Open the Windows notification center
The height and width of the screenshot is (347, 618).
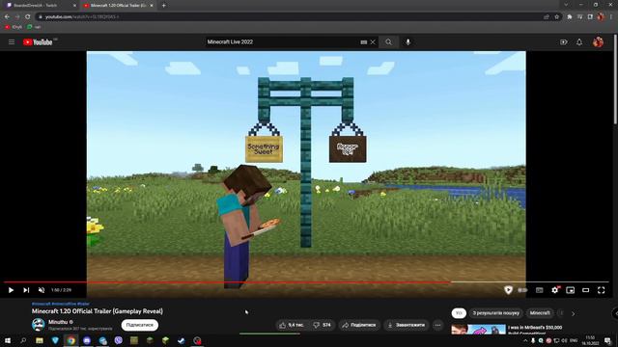[x=607, y=340]
